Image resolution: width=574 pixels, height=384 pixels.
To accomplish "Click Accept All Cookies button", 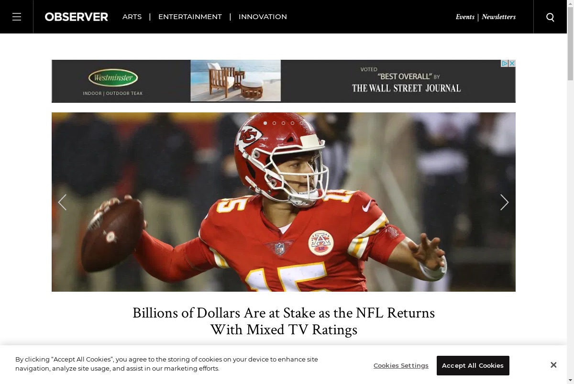I will tap(473, 365).
